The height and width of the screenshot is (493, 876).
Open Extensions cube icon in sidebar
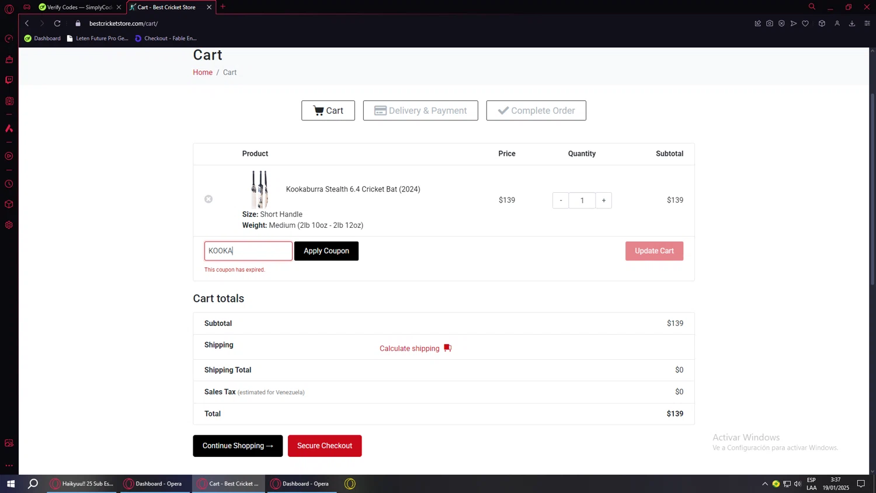(x=9, y=204)
